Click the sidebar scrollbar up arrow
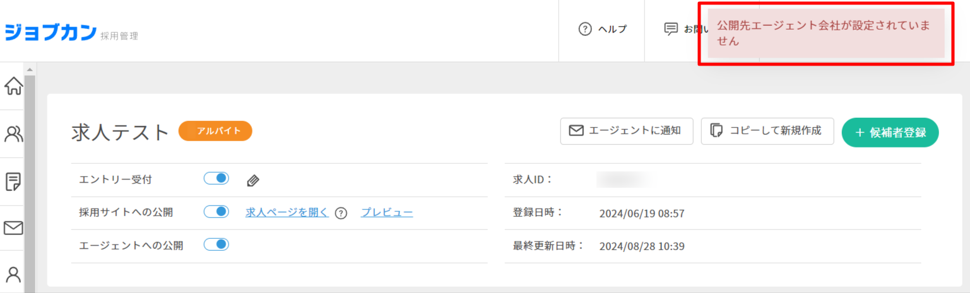Viewport: 970px width, 293px height. (29, 68)
